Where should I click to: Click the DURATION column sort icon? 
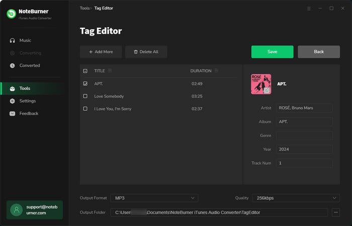click(216, 71)
